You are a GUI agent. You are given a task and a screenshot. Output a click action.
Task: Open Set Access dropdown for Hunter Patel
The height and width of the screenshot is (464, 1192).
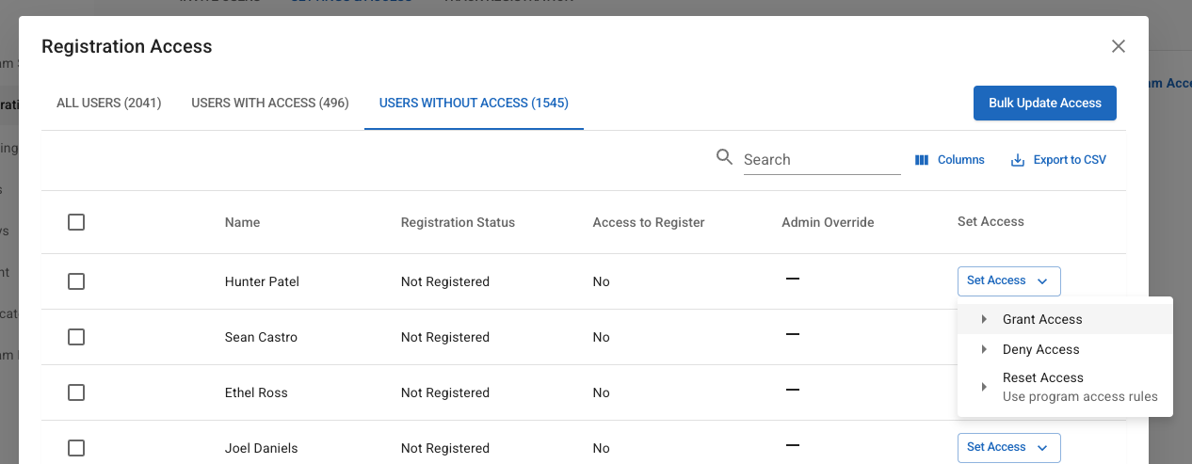1008,280
